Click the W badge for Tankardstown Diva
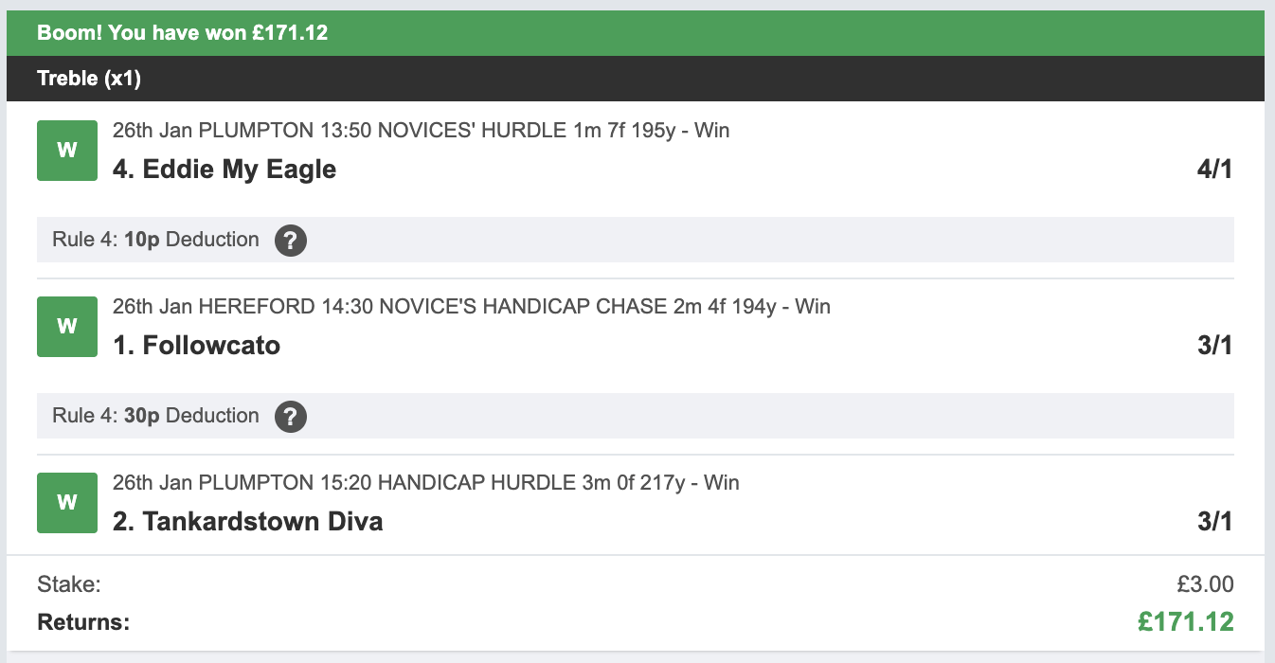Image resolution: width=1275 pixels, height=663 pixels. point(67,503)
